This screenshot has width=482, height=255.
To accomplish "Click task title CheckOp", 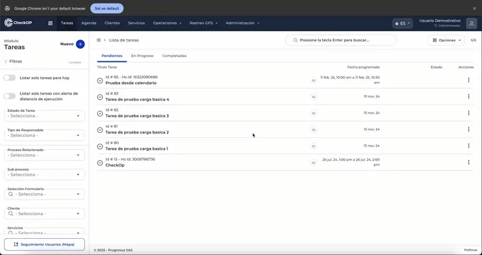I will (115, 165).
